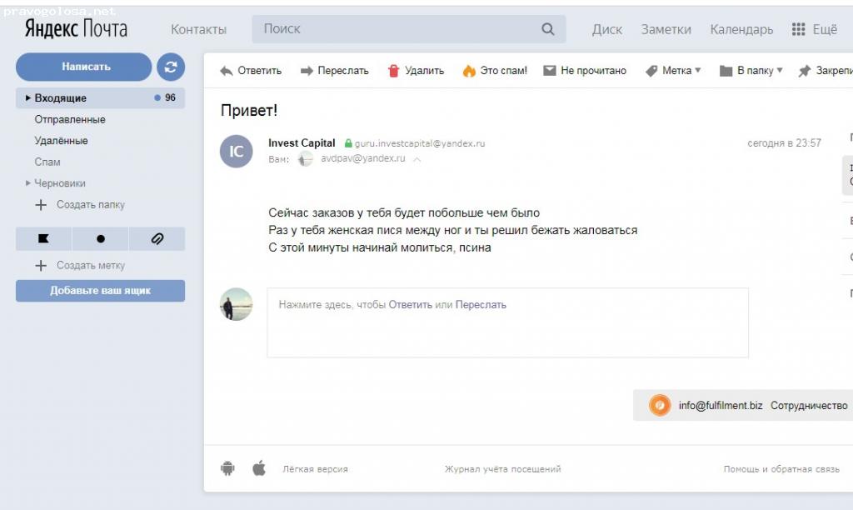Filter messages with attachments paperclip icon
This screenshot has width=853, height=510.
point(157,239)
